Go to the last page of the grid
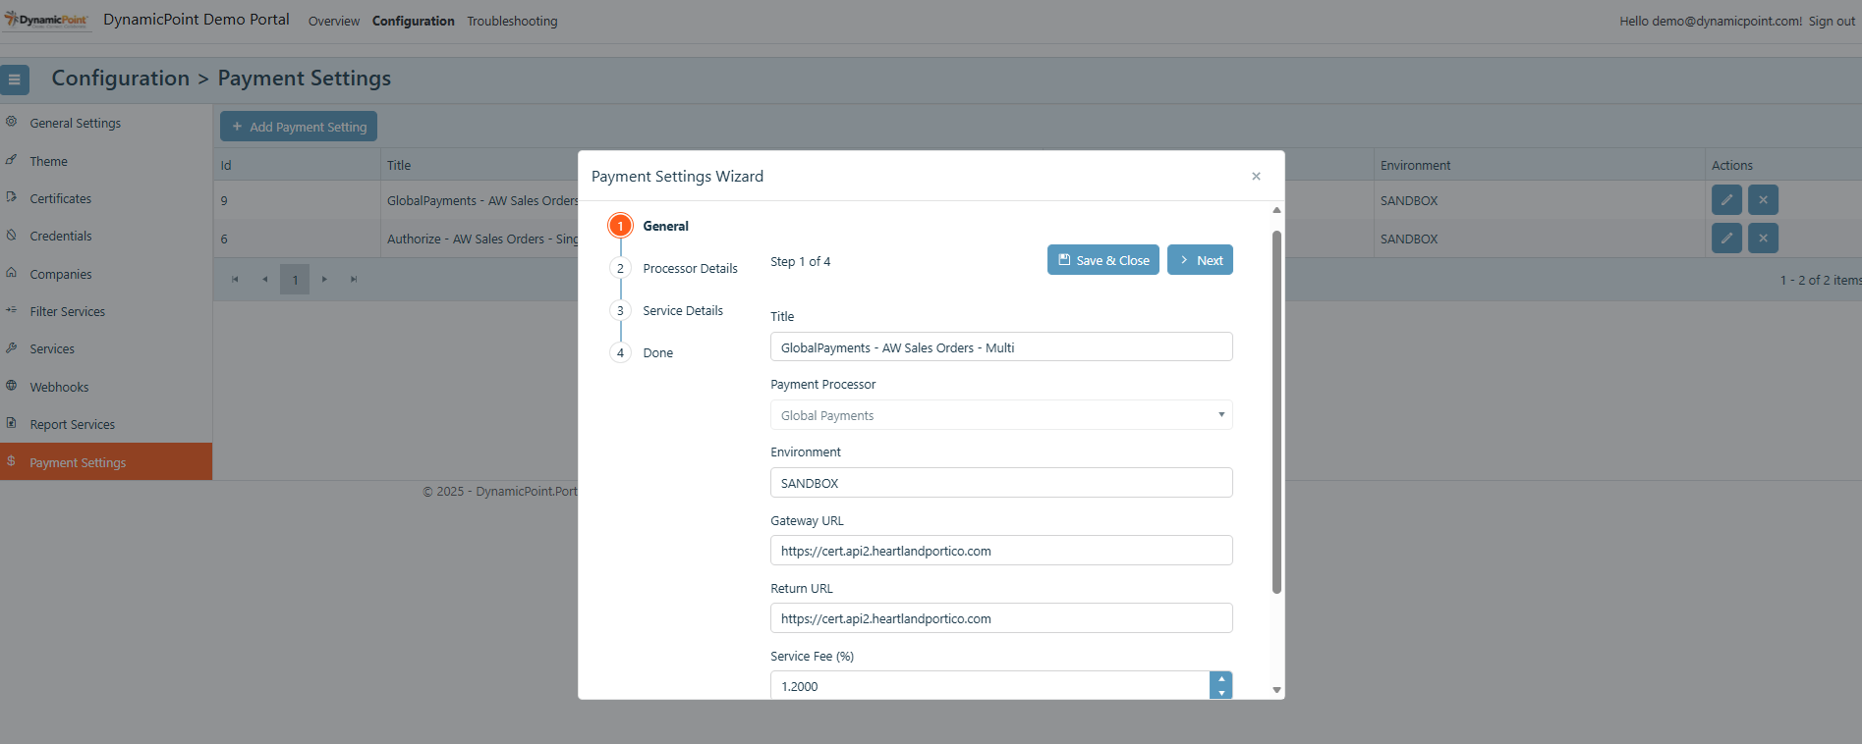 coord(354,280)
